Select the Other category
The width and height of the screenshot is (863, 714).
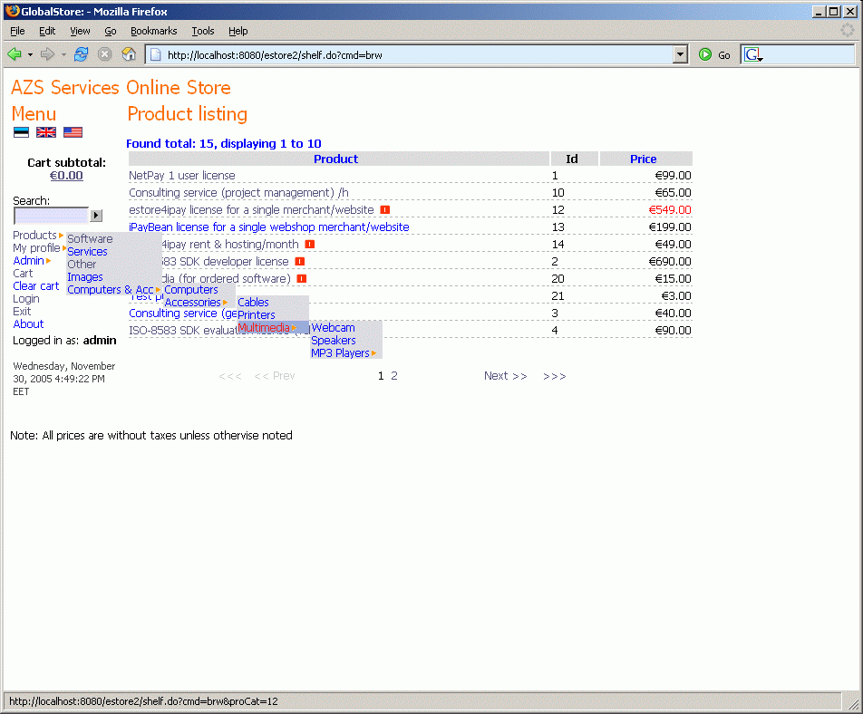82,265
